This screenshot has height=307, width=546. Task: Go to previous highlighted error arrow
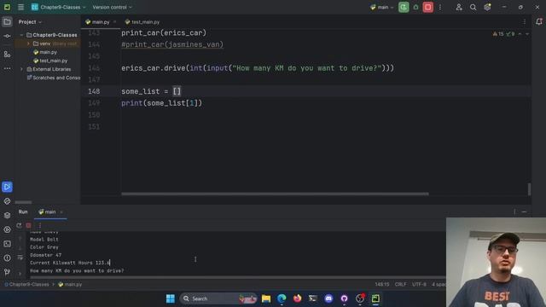pyautogui.click(x=520, y=34)
